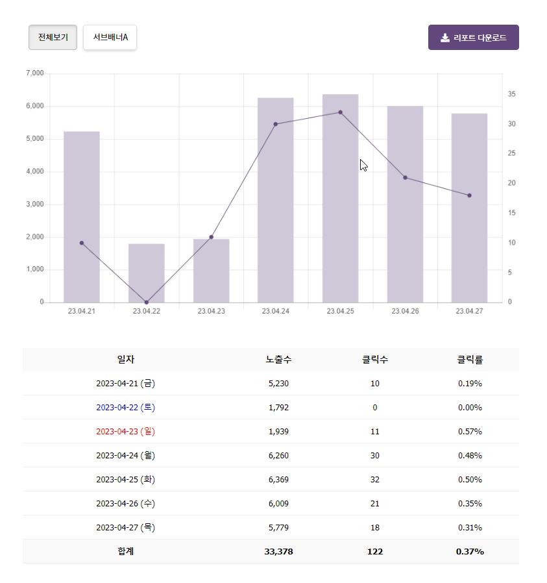Click the 0.00% click rate cell
The height and width of the screenshot is (583, 547).
[x=470, y=408]
